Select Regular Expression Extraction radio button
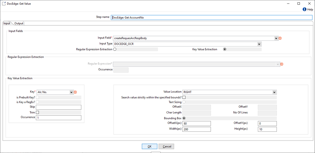The image size is (315, 153). point(115,50)
